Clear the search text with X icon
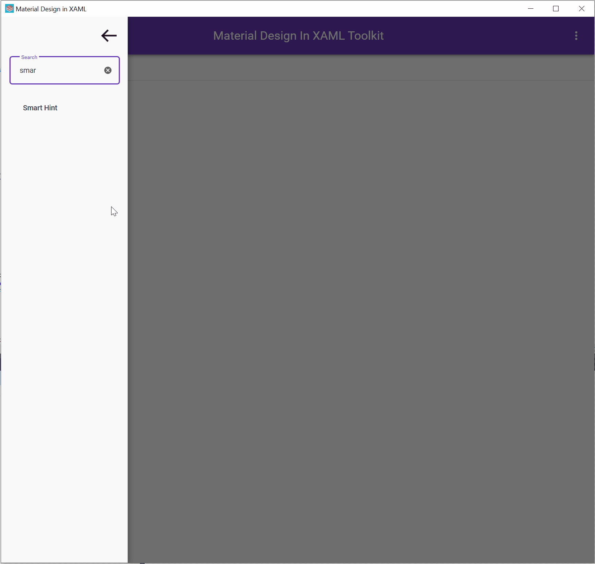 point(108,70)
